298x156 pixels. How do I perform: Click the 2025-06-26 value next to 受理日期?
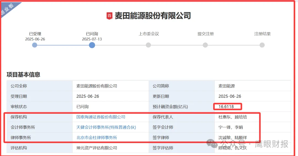pos(88,96)
